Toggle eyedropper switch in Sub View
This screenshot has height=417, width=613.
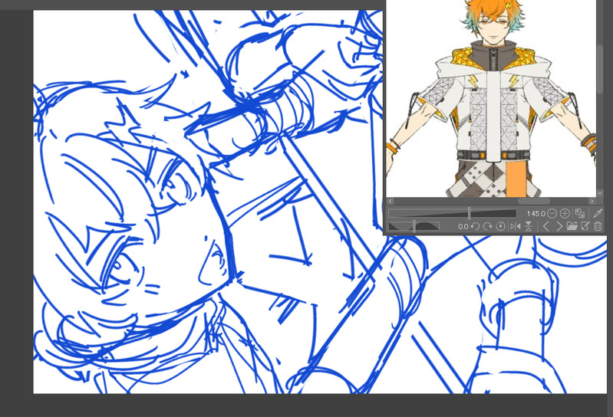(598, 213)
